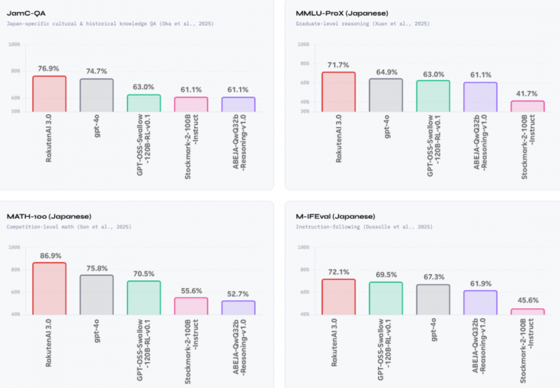
Task: Click the M-IFEval (Japanese) heading
Action: click(335, 216)
